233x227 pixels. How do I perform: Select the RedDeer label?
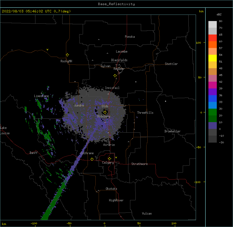(x=119, y=69)
